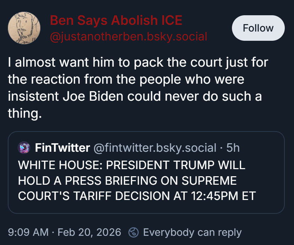294x245 pixels.
Task: Click the globe reply-settings icon
Action: click(134, 233)
